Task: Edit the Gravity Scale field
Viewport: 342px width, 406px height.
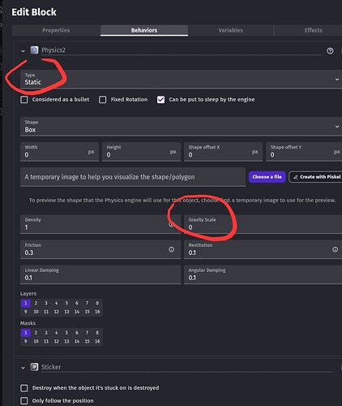Action: 263,224
